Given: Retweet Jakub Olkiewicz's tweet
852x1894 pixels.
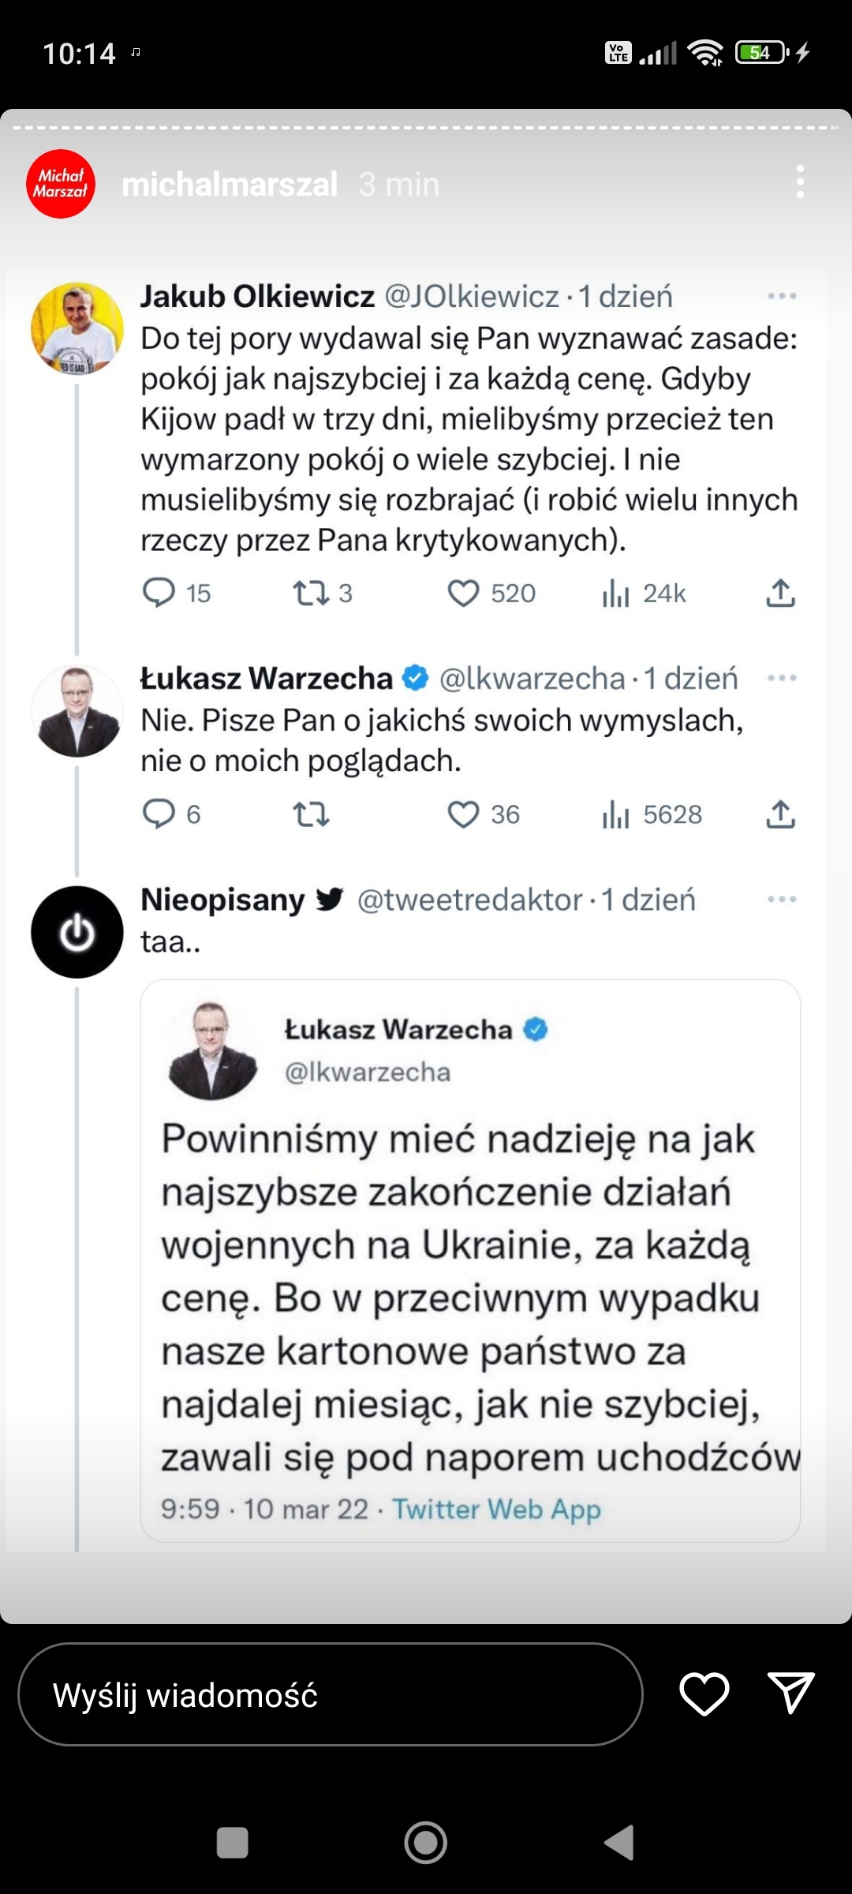Looking at the screenshot, I should click(x=311, y=593).
